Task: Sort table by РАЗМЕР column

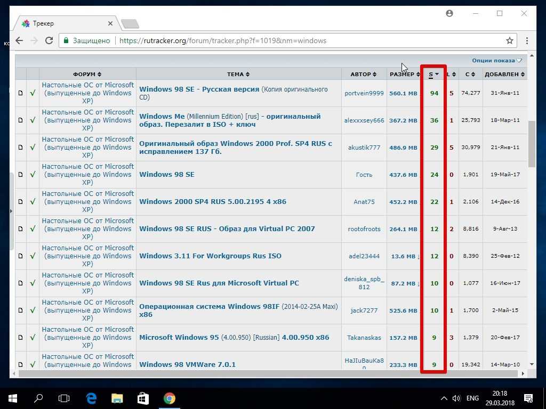Action: [x=404, y=74]
